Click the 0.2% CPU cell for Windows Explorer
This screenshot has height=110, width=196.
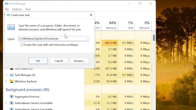(93, 81)
